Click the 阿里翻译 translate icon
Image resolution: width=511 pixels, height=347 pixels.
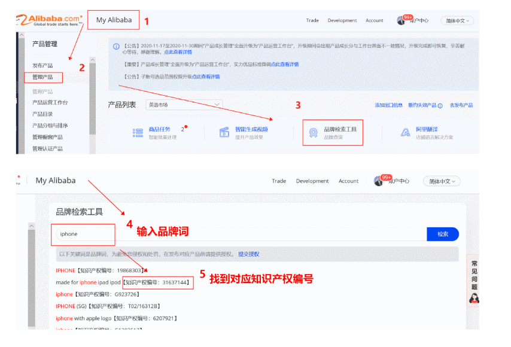coord(405,132)
